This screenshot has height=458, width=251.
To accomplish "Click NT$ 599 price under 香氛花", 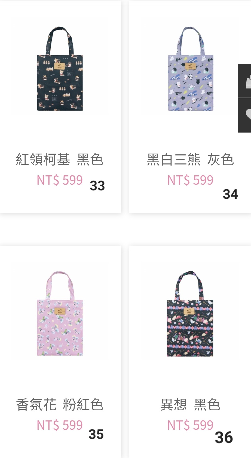I will click(x=60, y=425).
